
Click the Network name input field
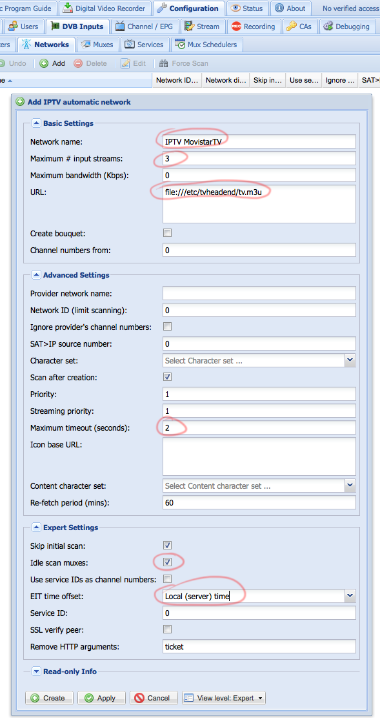[259, 141]
